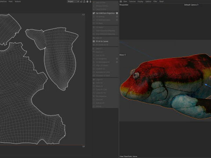The width and height of the screenshot is (211, 158).
Task: Click Cycle UV CCW command
Action: coord(100,90)
